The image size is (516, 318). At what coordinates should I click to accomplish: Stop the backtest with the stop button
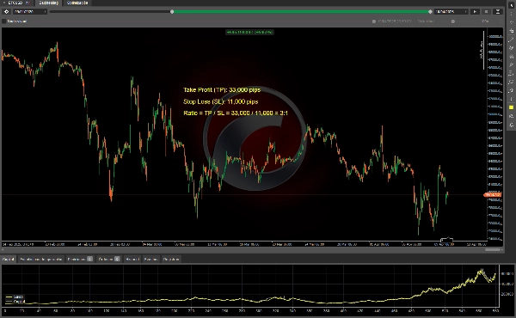coord(487,11)
